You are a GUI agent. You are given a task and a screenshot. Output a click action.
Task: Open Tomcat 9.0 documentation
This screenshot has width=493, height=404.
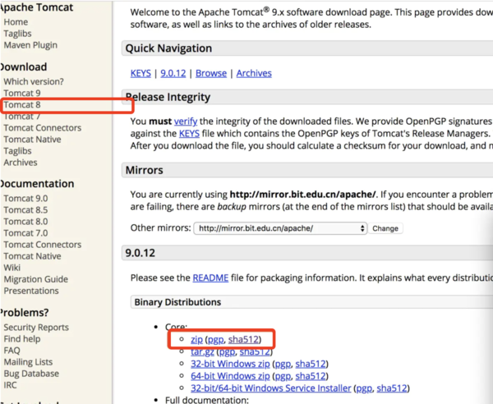25,199
